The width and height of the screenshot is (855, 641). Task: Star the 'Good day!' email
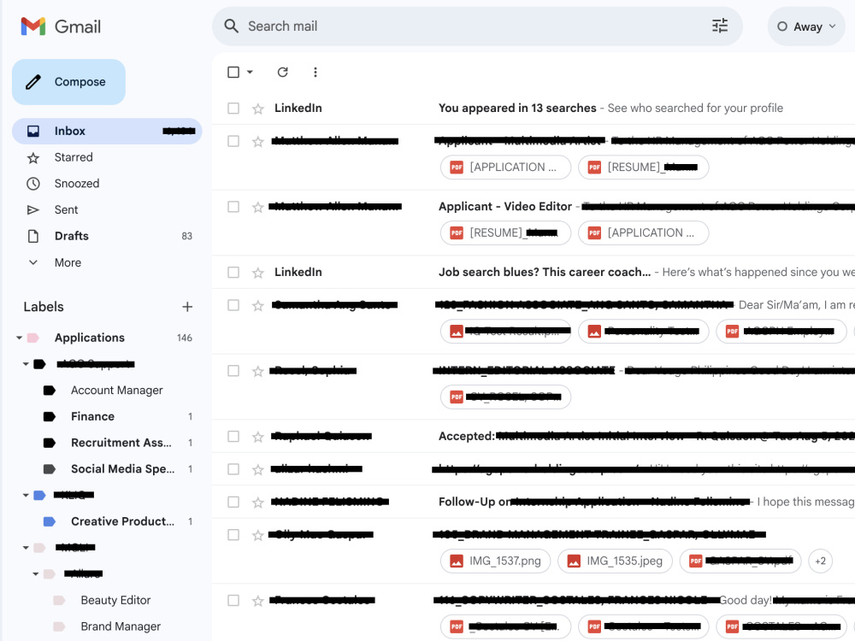coord(258,601)
